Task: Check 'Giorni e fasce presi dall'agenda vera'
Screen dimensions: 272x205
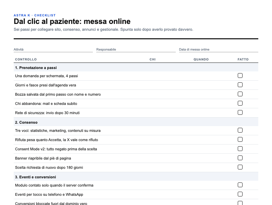Action: 240,85
